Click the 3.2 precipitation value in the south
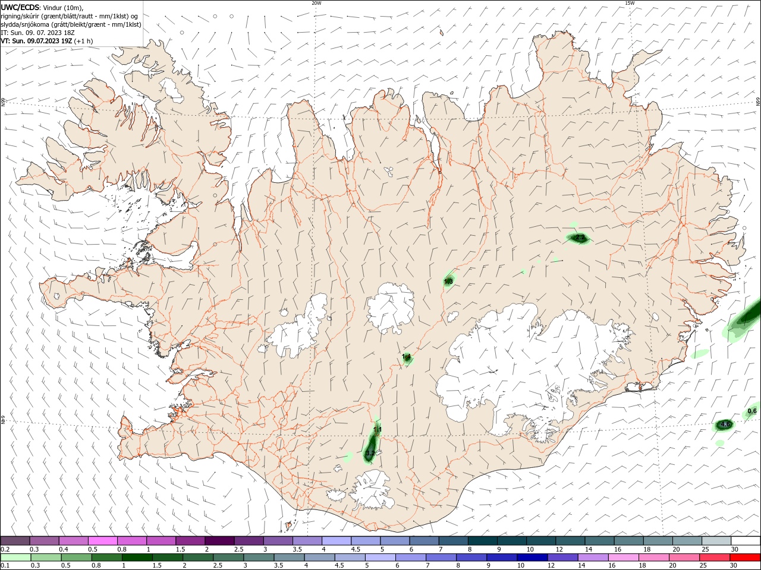 pyautogui.click(x=370, y=453)
